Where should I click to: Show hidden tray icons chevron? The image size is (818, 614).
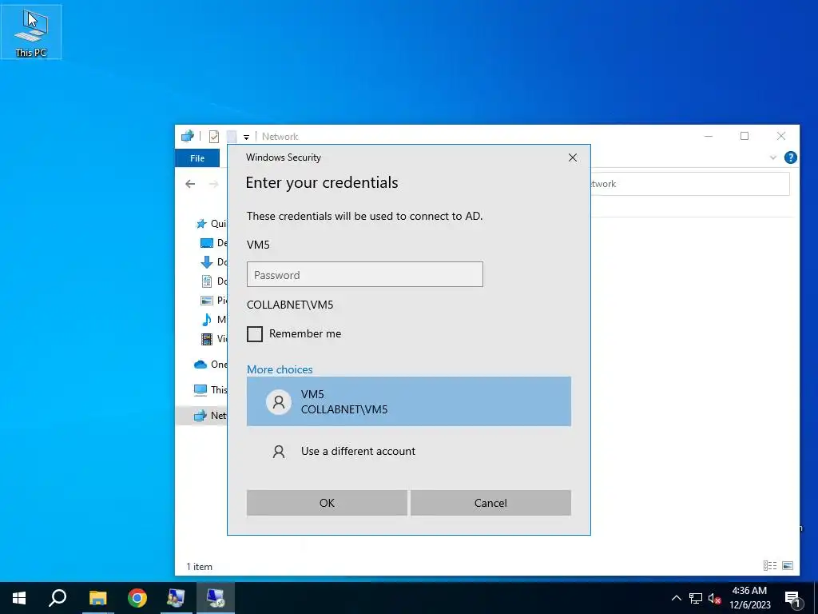click(676, 598)
